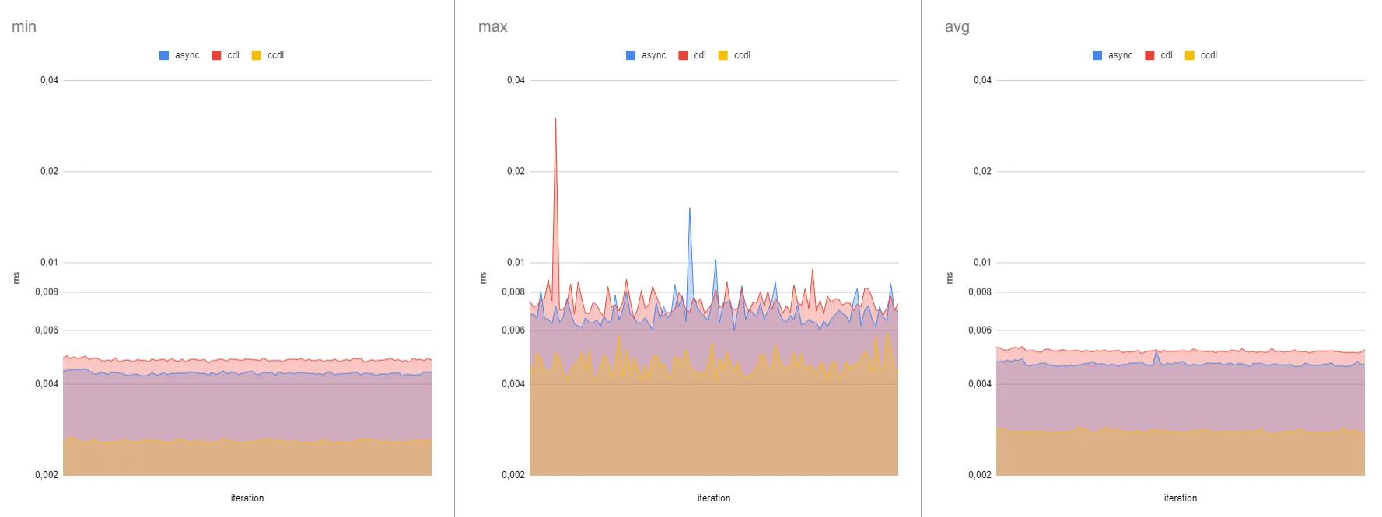Click the red cdl swatch in avg chart

coord(1149,55)
